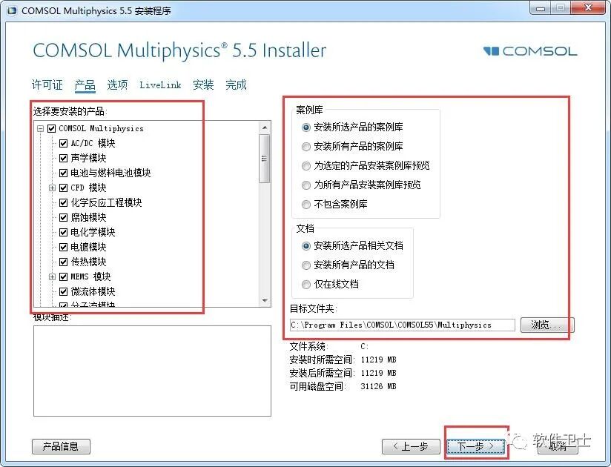Screen dimensions: 611x467
Task: Uncheck 化学反应工程模块 checkbox
Action: click(64, 202)
